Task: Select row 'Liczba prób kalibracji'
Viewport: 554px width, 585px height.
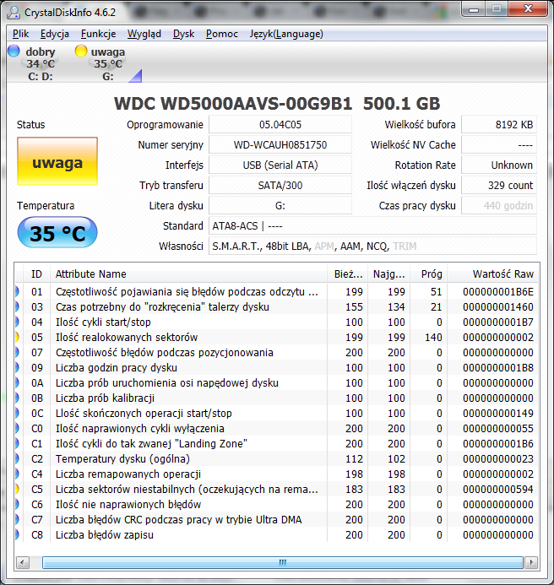Action: pos(277,398)
